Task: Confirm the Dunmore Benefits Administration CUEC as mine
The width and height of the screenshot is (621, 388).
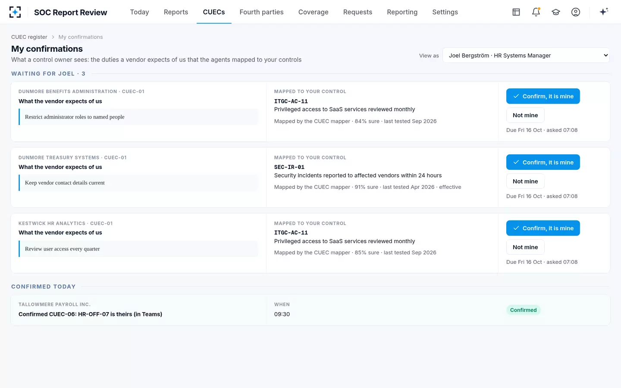Action: point(543,96)
